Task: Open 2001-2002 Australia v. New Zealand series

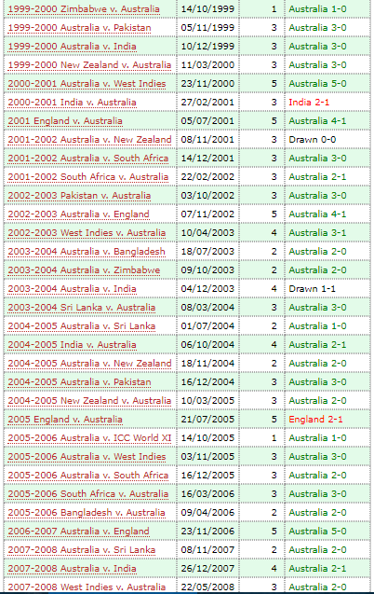Action: (x=89, y=140)
